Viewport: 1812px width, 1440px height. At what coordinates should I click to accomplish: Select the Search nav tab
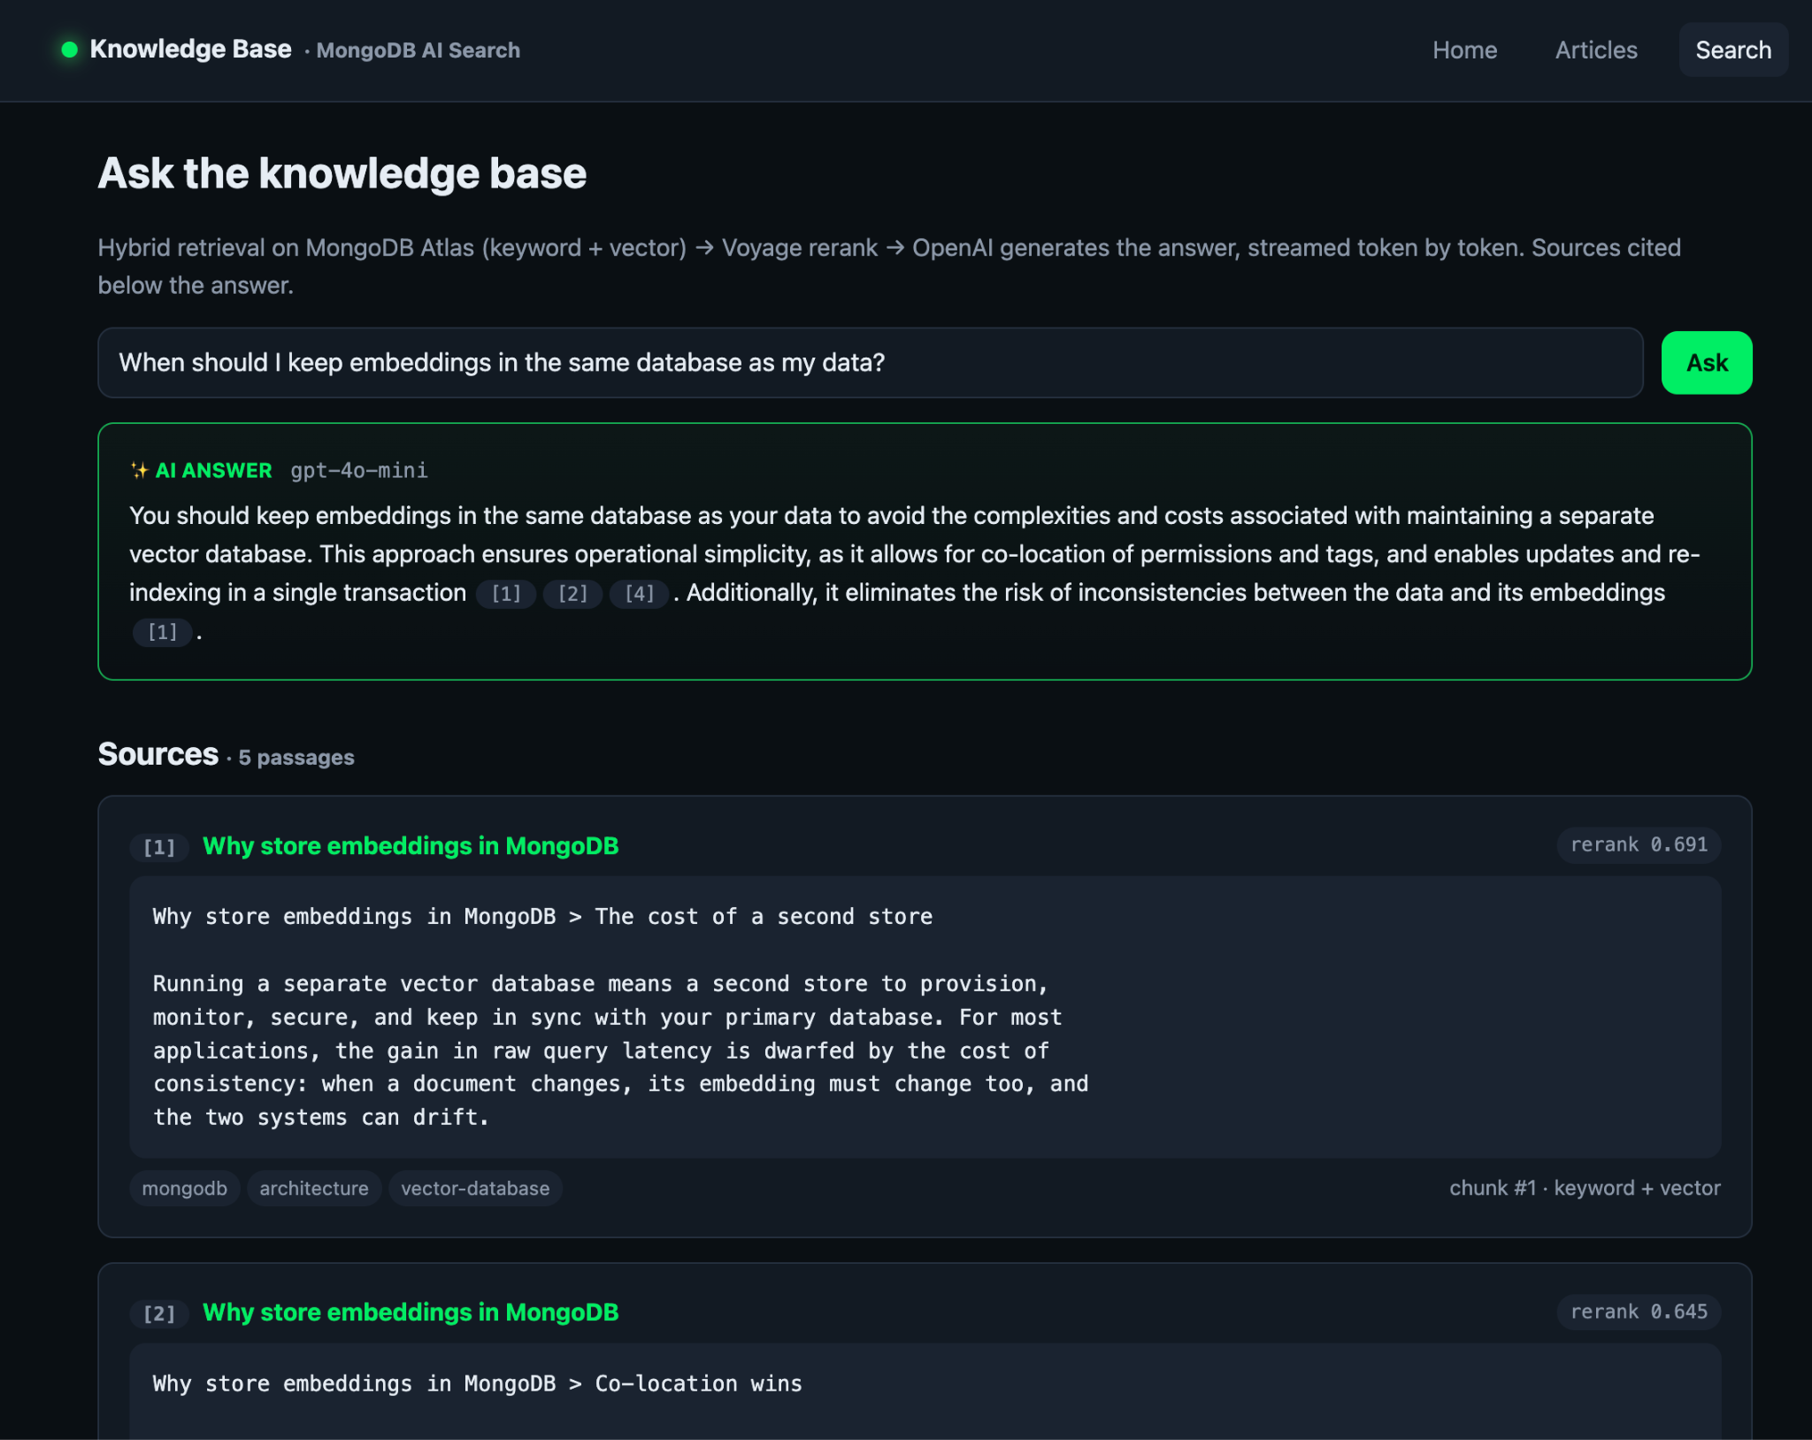pyautogui.click(x=1733, y=50)
